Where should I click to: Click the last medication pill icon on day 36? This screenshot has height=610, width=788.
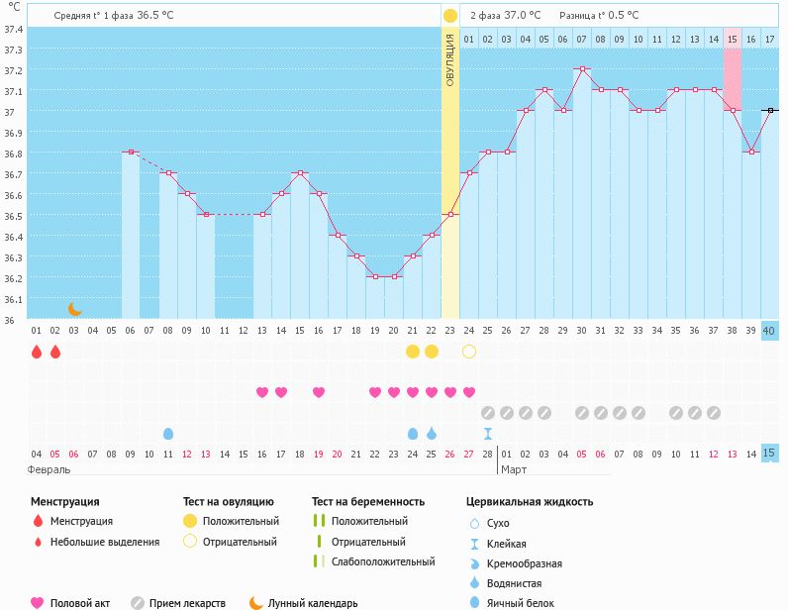[x=695, y=413]
